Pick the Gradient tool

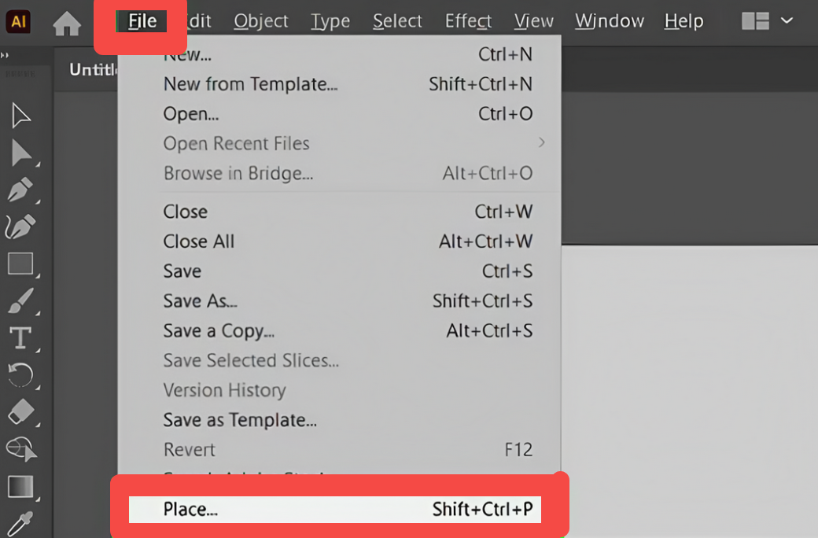click(20, 487)
